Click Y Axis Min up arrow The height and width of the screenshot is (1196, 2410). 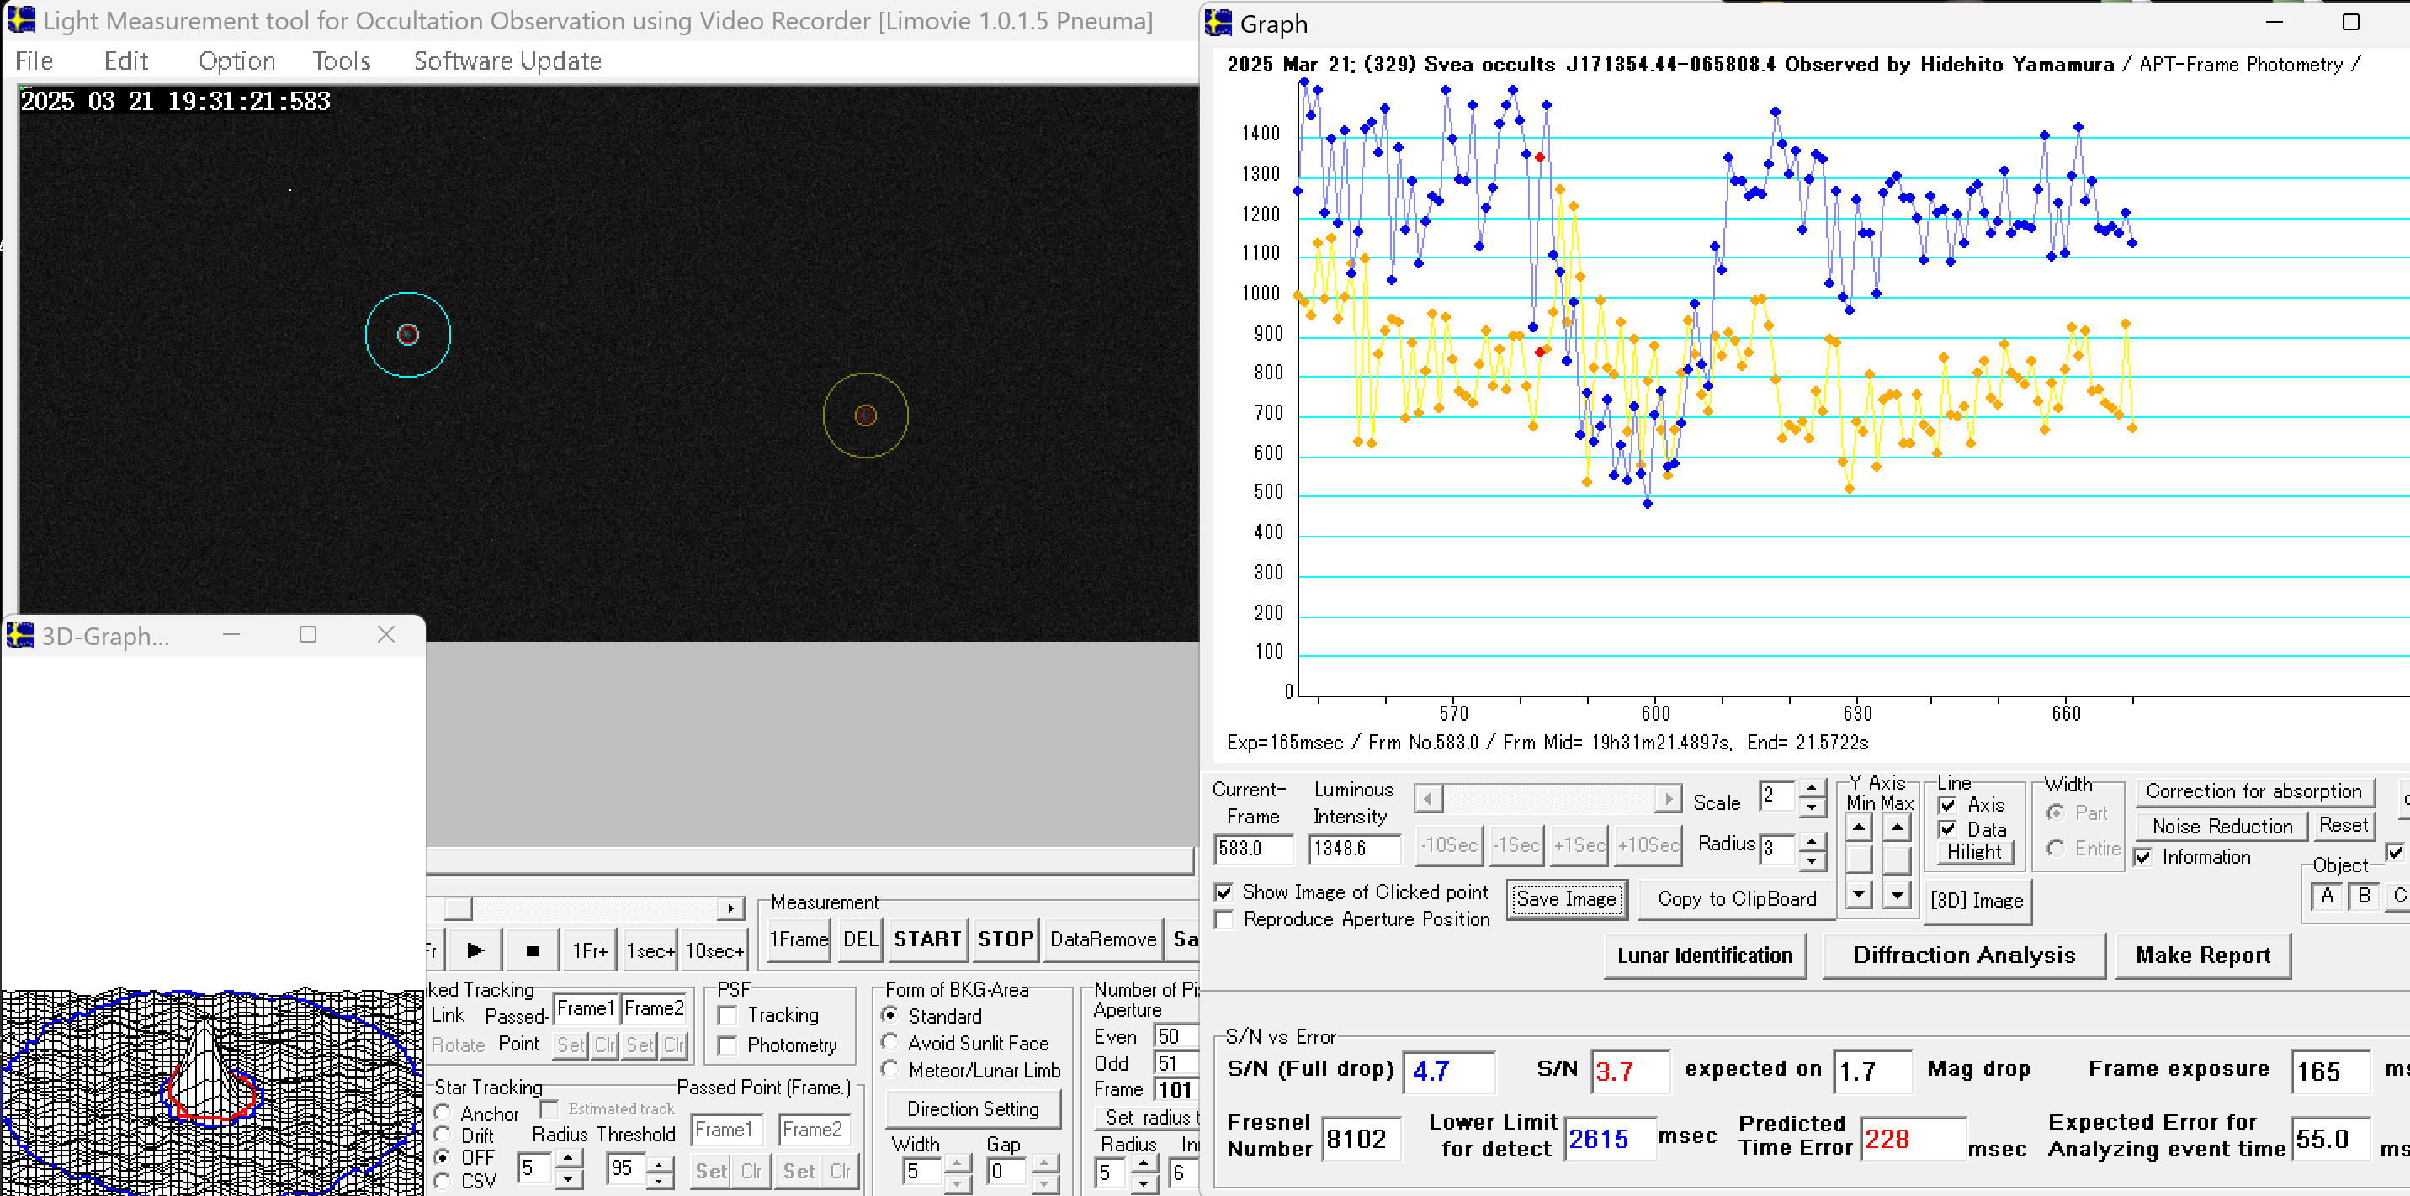point(1858,828)
